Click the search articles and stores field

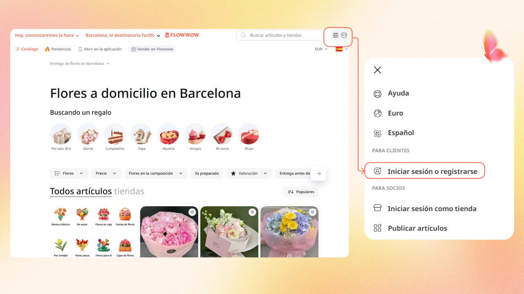282,36
